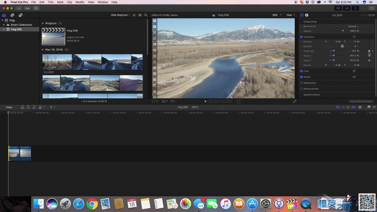Toggle the browser filmstrip/list view icon
Viewport: 377px width, 212px height.
(134, 15)
